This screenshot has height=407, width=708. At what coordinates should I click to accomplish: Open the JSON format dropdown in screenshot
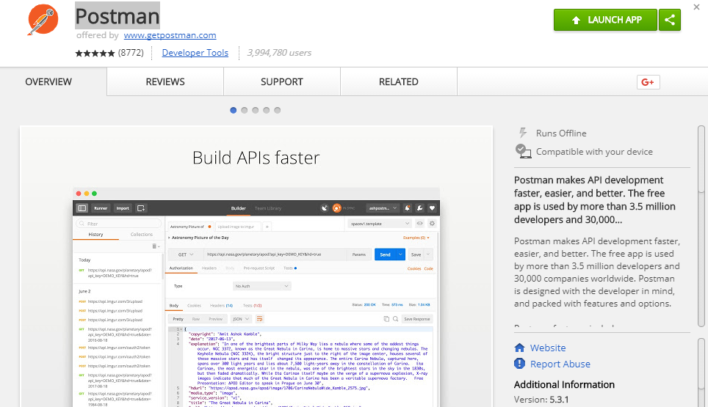tap(241, 319)
